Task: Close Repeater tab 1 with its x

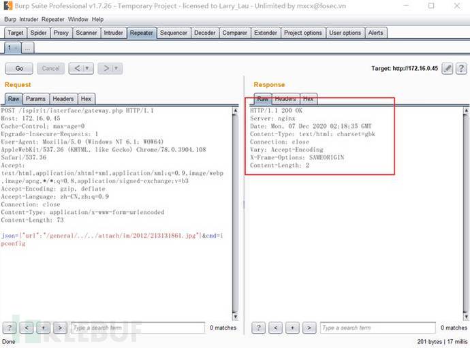Action: coord(16,48)
